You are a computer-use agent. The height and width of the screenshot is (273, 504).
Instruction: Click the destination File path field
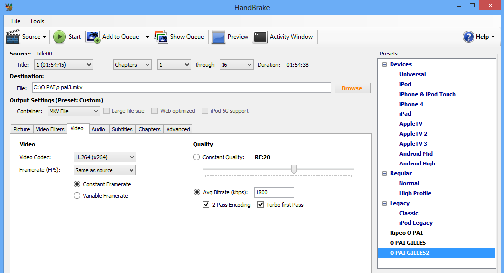(181, 87)
